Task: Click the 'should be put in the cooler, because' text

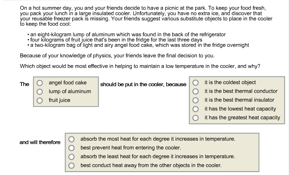Action: [143, 84]
